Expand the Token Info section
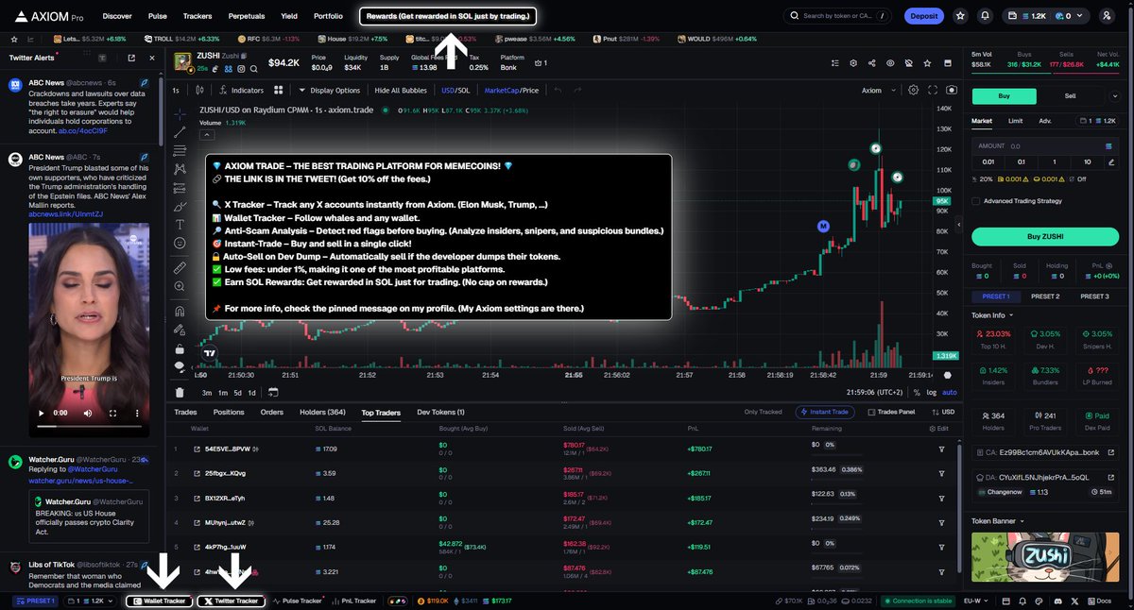This screenshot has width=1134, height=610. click(992, 314)
